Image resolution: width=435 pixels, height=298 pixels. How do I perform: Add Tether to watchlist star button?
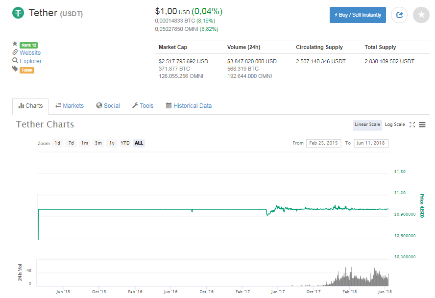coord(421,15)
